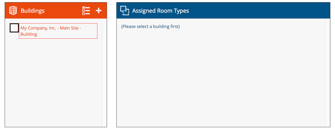335x130 pixels.
Task: Click the Buildings grid icon
Action: 13,11
